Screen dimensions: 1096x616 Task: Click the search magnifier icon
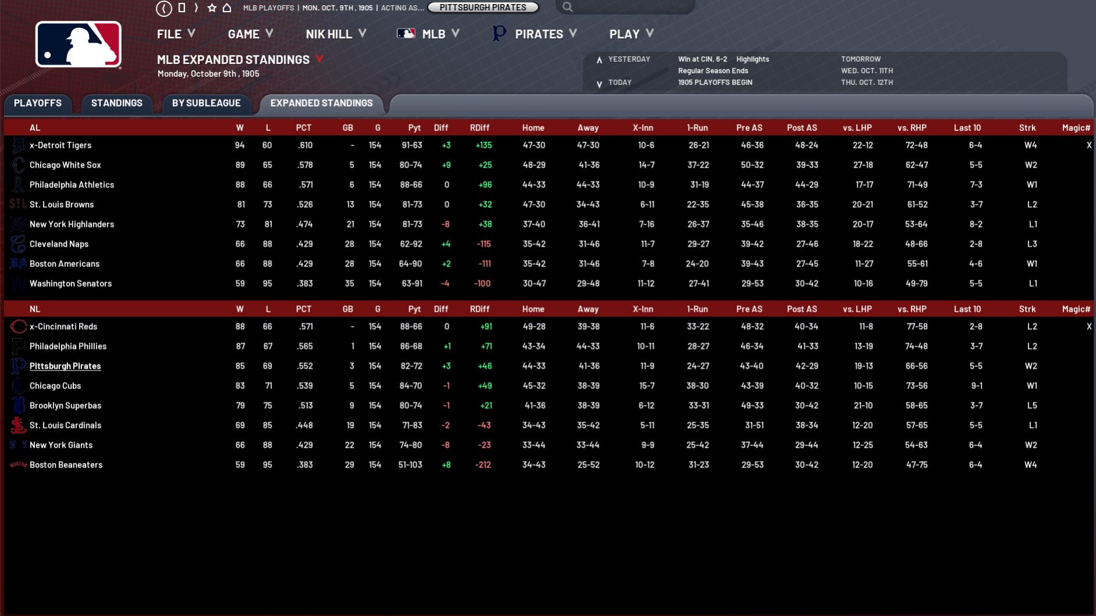click(567, 8)
